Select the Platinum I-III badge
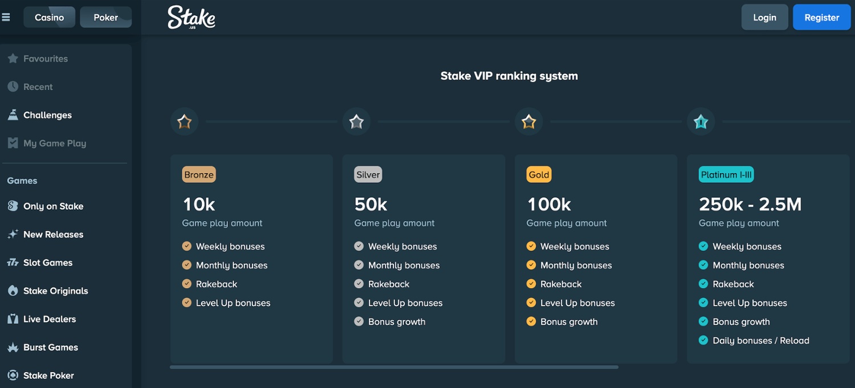This screenshot has height=388, width=855. (726, 174)
